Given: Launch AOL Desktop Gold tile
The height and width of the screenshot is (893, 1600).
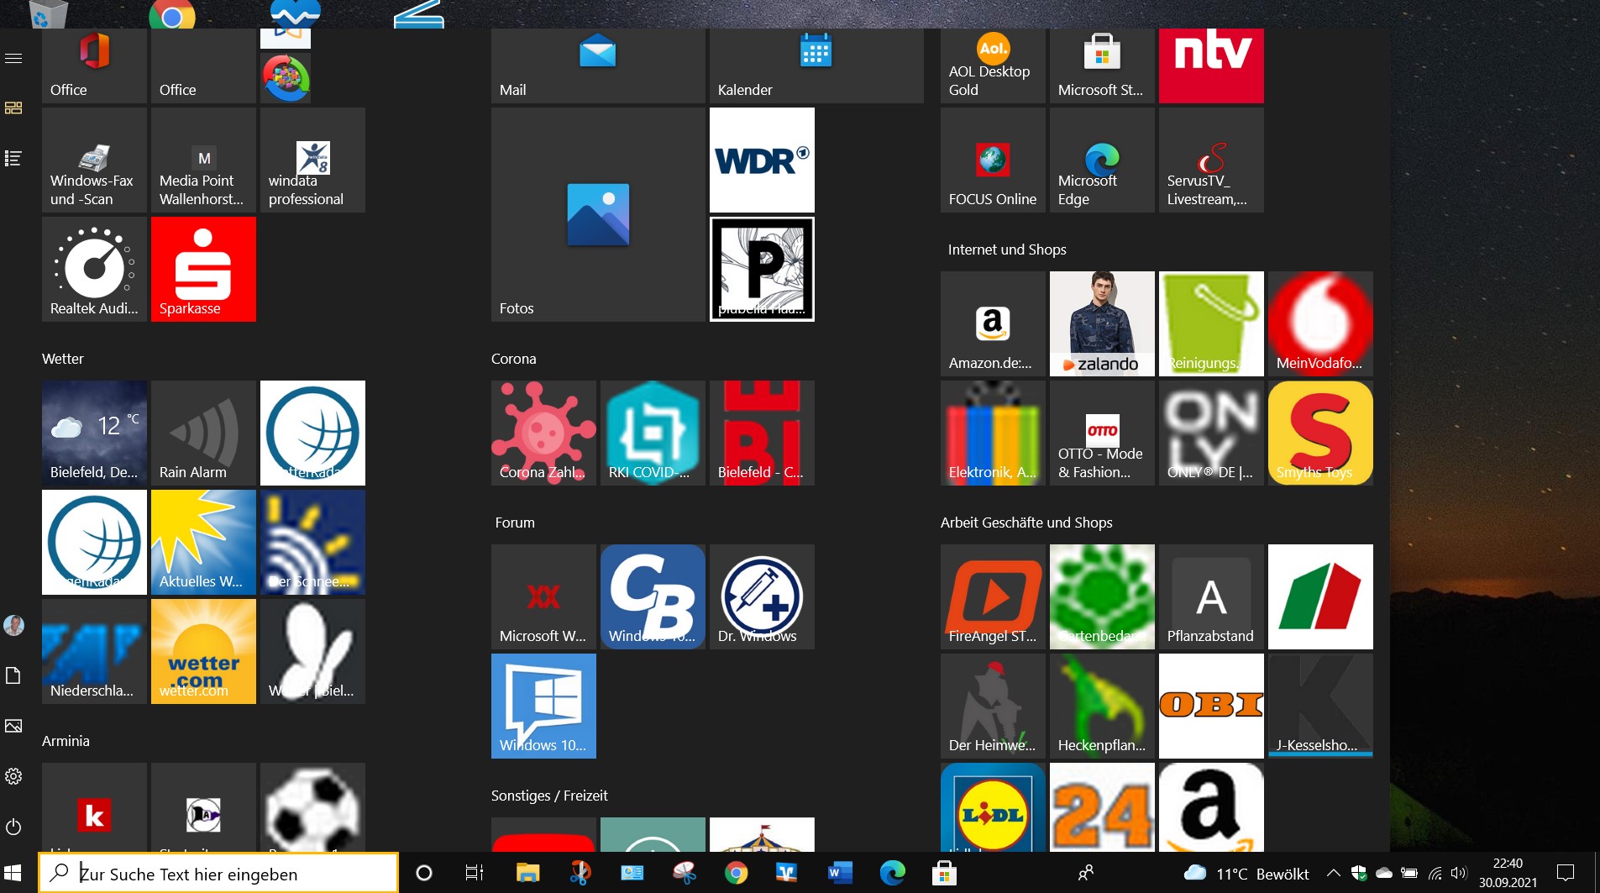Looking at the screenshot, I should coord(993,66).
